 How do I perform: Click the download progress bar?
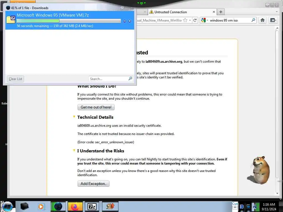pos(69,21)
